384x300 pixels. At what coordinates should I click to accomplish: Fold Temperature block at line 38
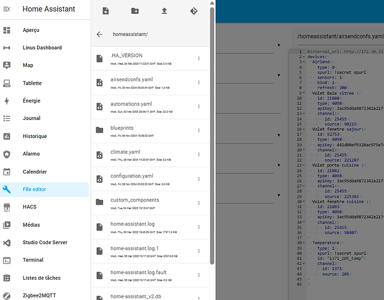pyautogui.click(x=304, y=242)
